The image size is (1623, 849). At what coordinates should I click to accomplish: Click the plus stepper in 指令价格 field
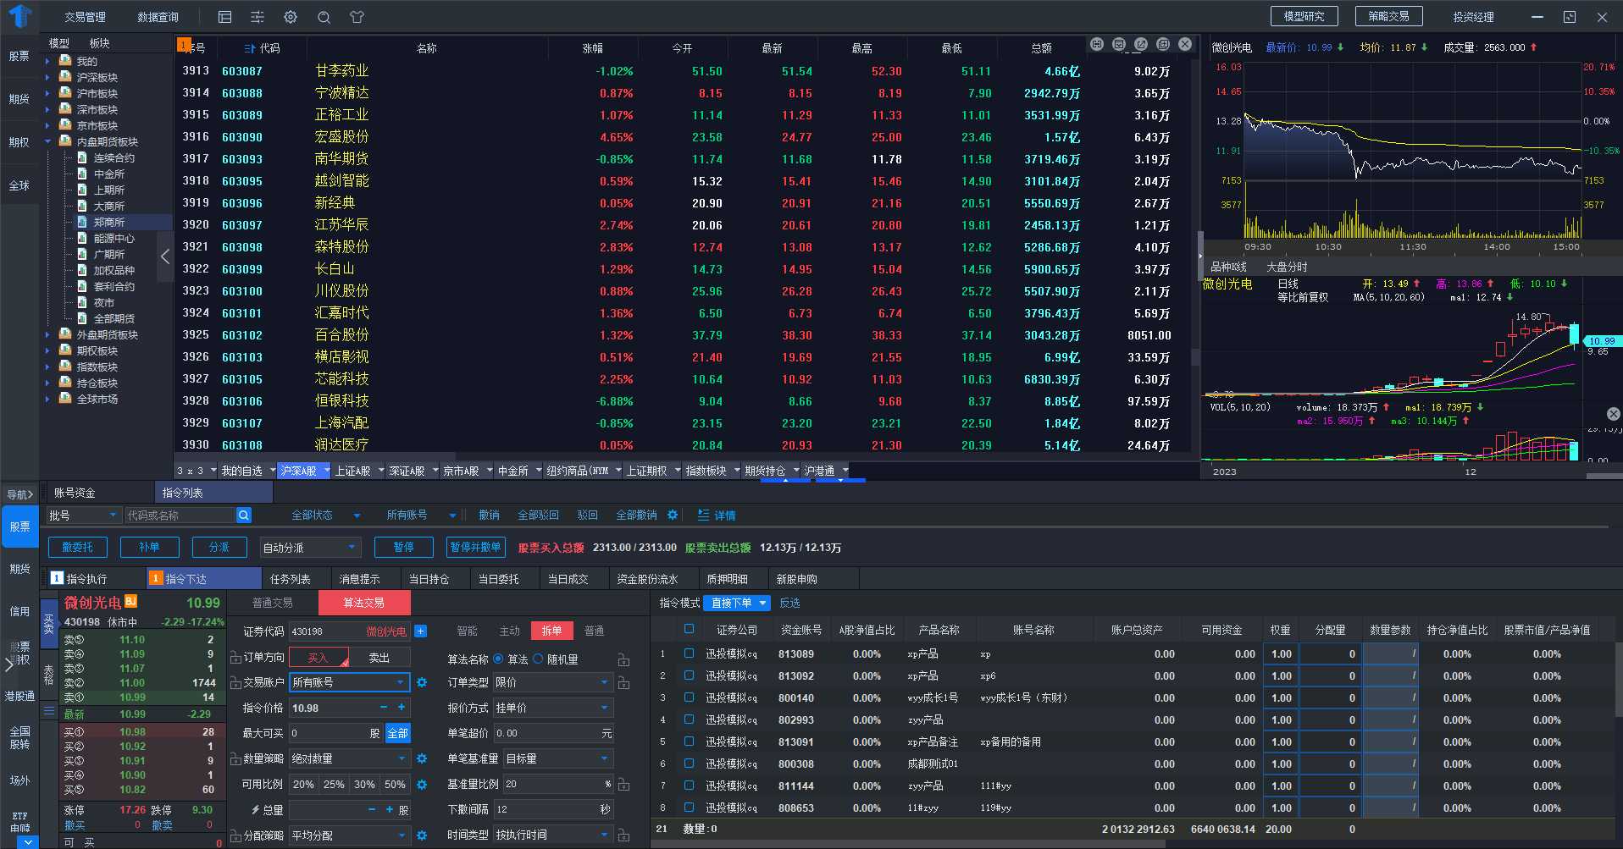pyautogui.click(x=401, y=707)
